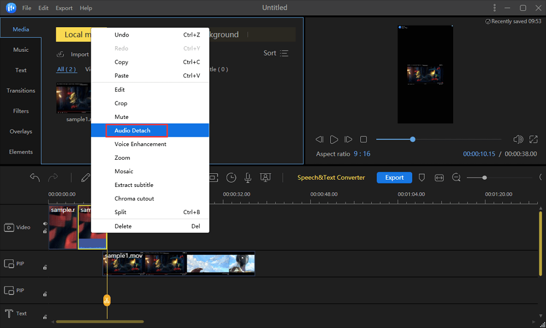Mute the Video track speaker icon
Image resolution: width=546 pixels, height=328 pixels.
point(45,224)
